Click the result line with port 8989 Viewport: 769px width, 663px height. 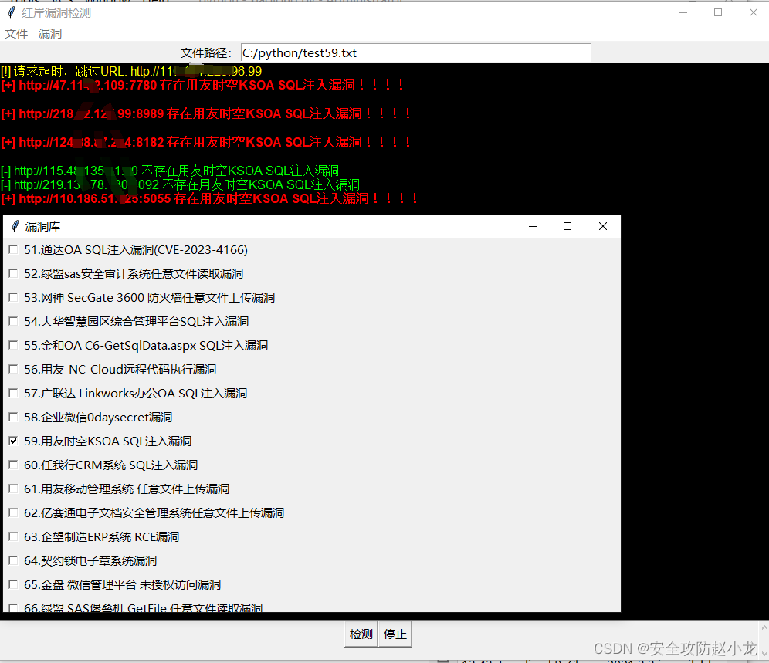206,113
